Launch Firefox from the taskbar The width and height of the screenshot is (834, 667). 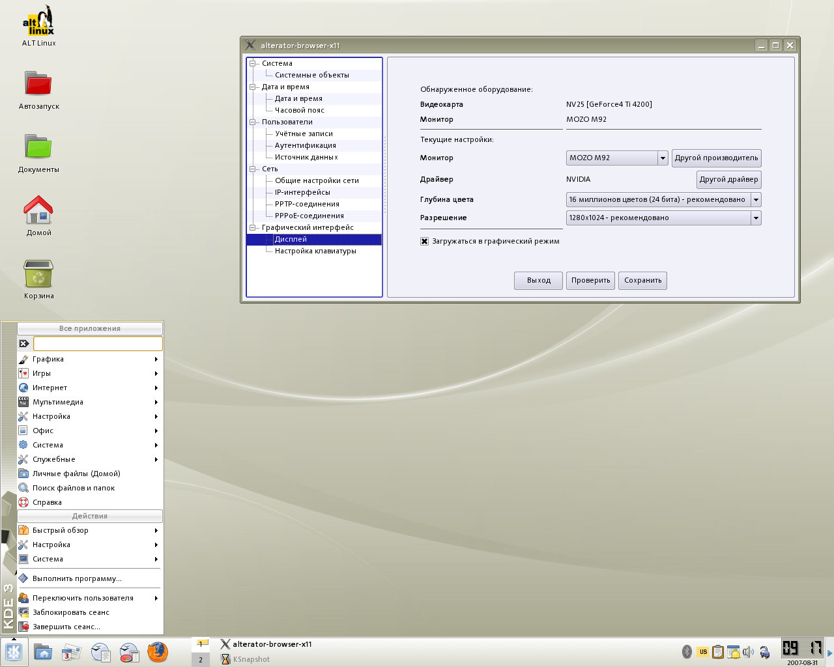pos(158,652)
